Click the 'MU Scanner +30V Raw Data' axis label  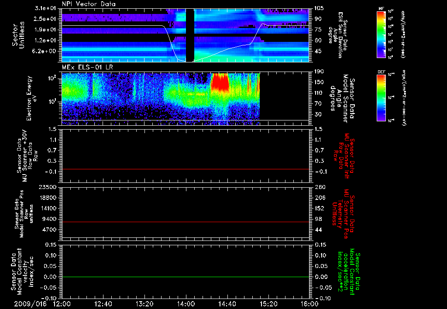pos(28,156)
